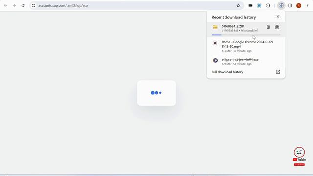Screen dimensions: 313x176
Task: Toggle the downloads toolbar button
Action: (x=281, y=5)
